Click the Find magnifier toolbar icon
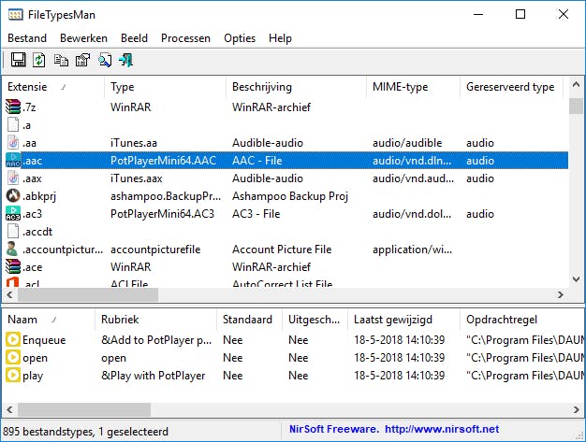The image size is (586, 442). coord(105,61)
